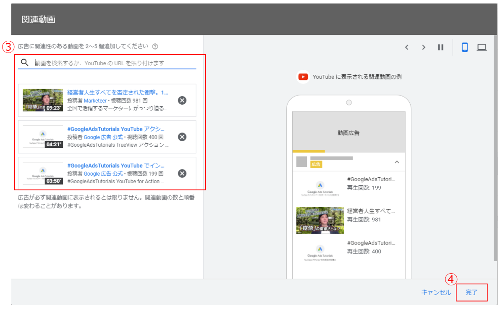Remove the 04:21 Google Ads Tutorials video
Viewport: 500px width, 311px height.
[182, 137]
